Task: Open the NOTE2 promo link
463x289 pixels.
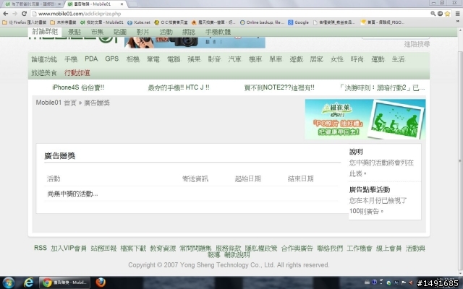Action: click(279, 87)
